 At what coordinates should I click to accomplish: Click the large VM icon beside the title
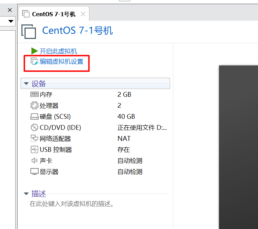point(29,31)
